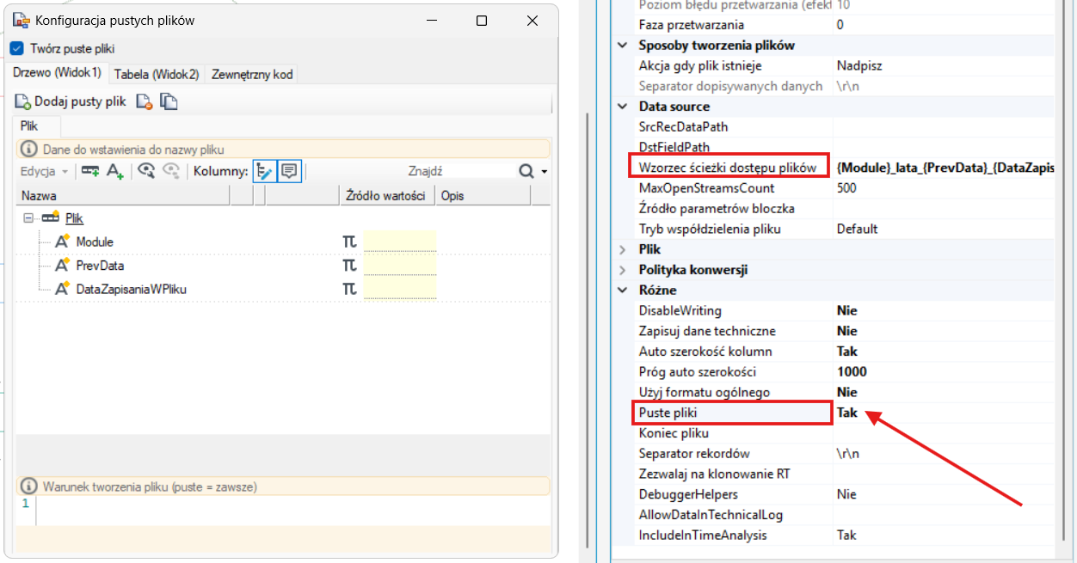Uncheck the Twórz puste pliki checkbox
Viewport: 1077px width, 563px height.
pos(16,49)
